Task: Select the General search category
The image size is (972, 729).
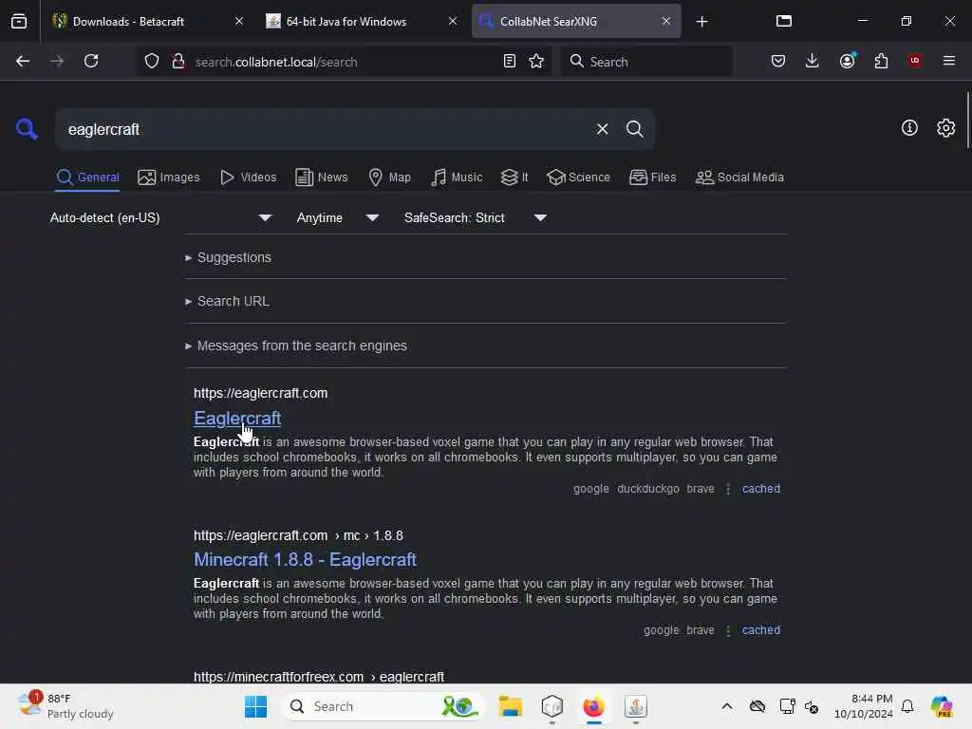Action: [x=87, y=178]
